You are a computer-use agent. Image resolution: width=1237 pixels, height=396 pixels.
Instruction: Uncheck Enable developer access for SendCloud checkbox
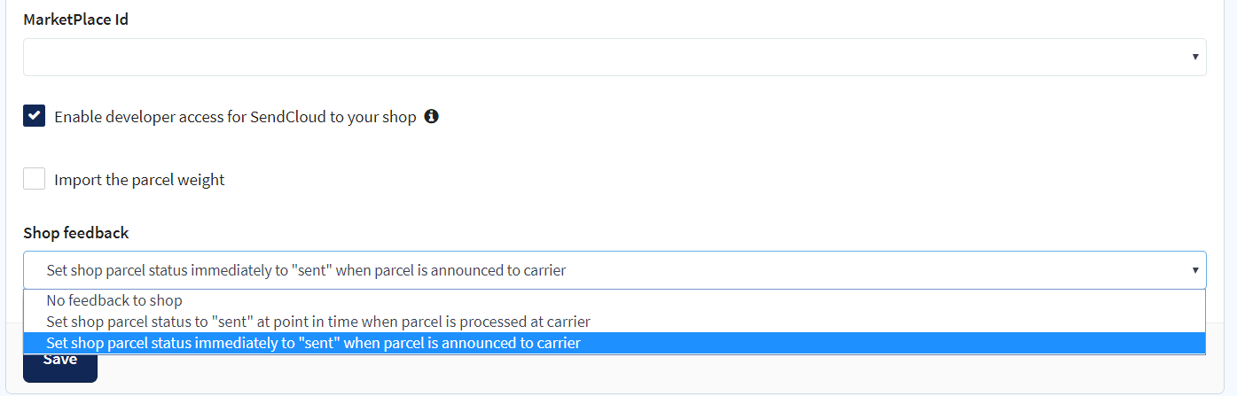tap(34, 116)
